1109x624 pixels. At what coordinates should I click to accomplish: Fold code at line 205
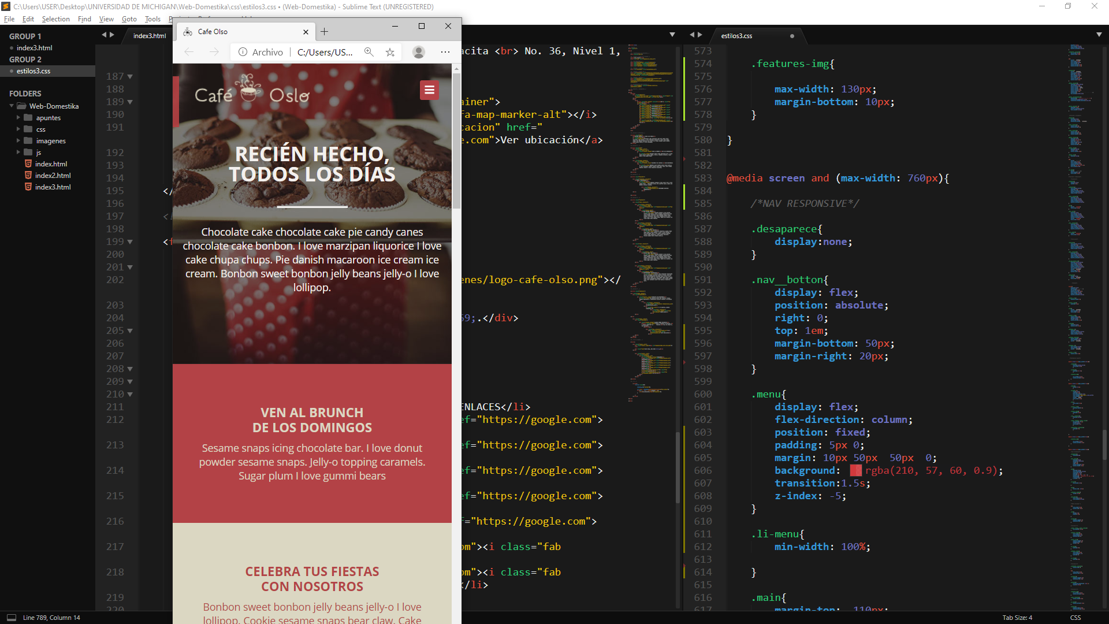[x=130, y=331]
